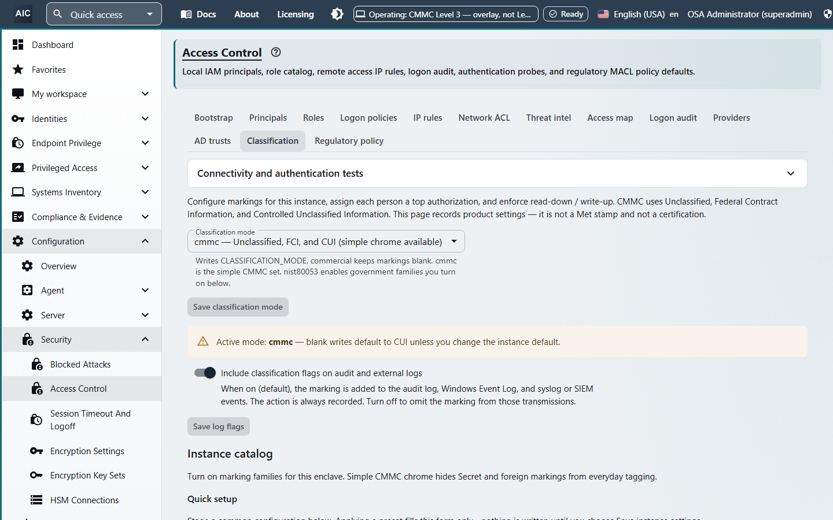Click the Systems Inventory laptop icon
The height and width of the screenshot is (520, 833).
coord(18,192)
